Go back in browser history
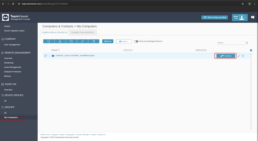 pyautogui.click(x=3, y=4)
